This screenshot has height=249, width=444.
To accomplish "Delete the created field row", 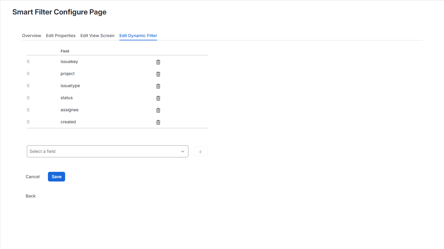I will coord(158,122).
